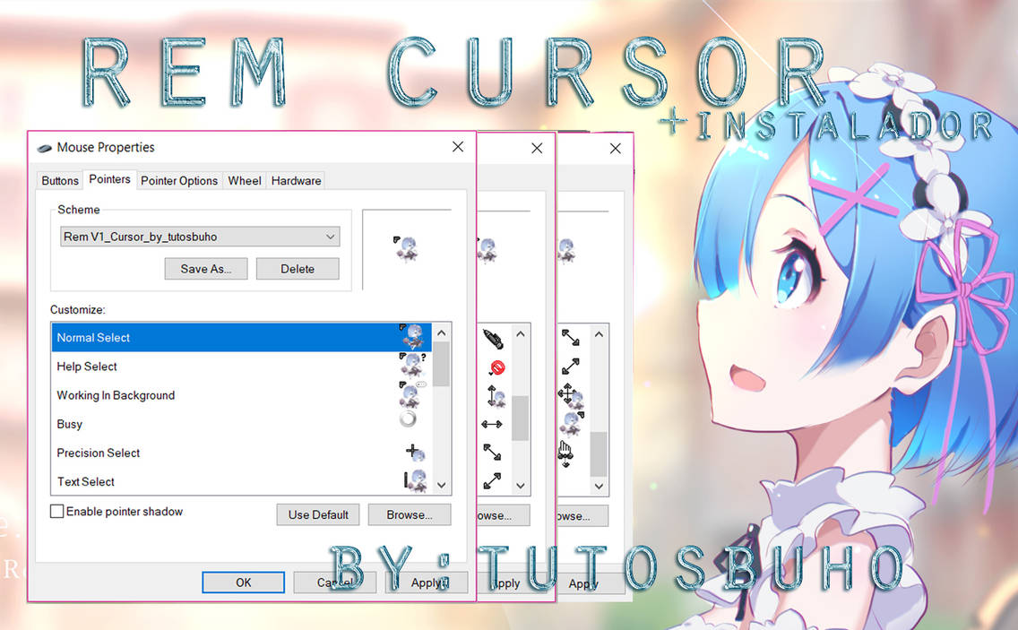This screenshot has height=630, width=1018.
Task: Click the partly hidden Browse button in rightmost window
Action: (582, 515)
